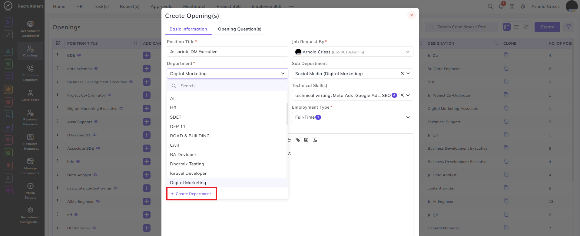Viewport: 580px width, 236px height.
Task: Open row menu dots for Data Analyst
Action: 58,174
